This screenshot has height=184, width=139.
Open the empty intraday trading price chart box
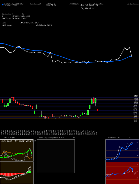pos(56,156)
